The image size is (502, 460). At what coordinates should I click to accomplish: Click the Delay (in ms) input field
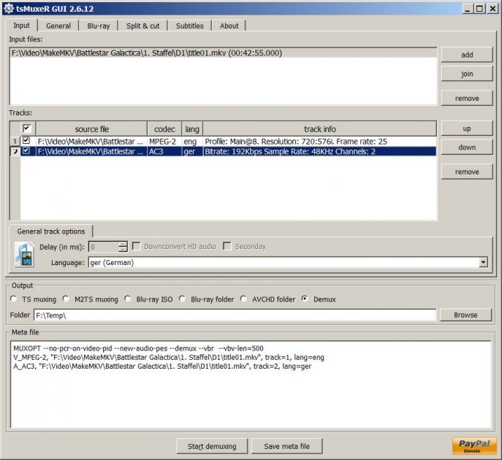(x=104, y=247)
